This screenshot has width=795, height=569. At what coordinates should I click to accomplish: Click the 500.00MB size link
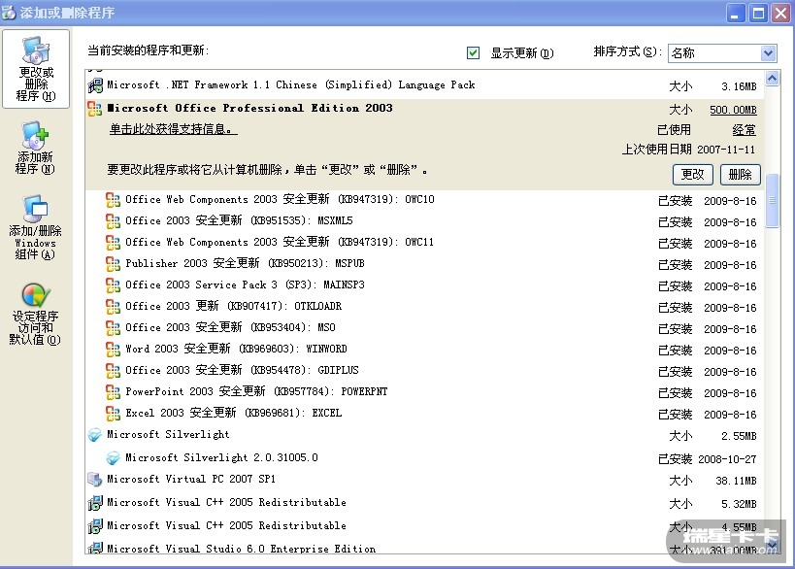click(733, 110)
